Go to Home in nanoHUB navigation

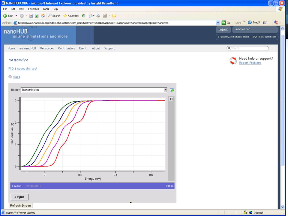11,48
